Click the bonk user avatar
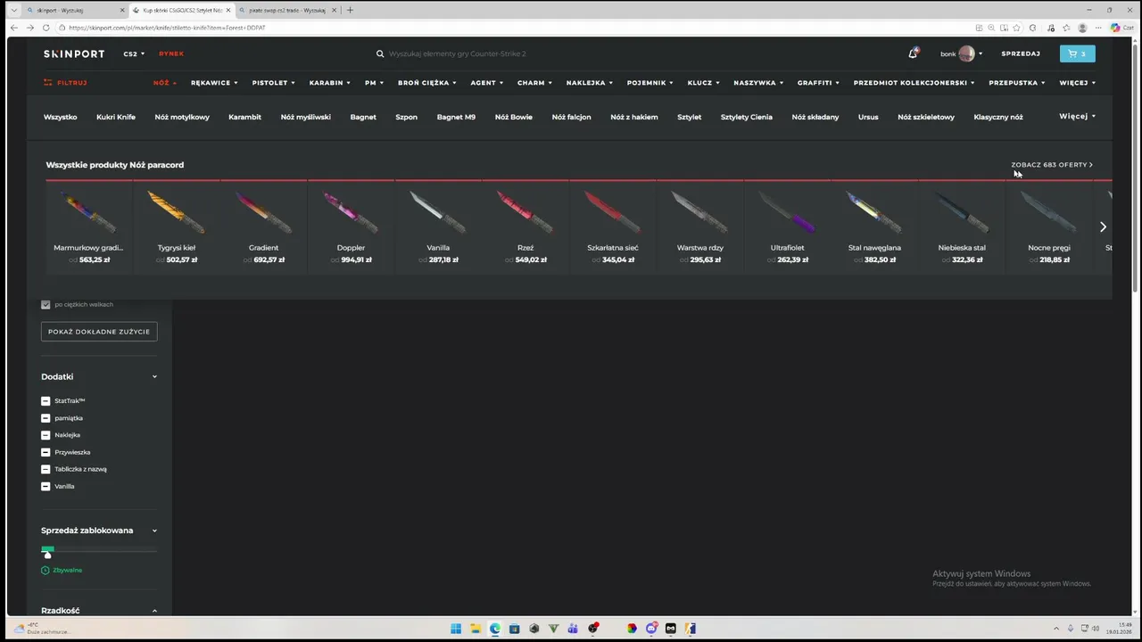This screenshot has height=642, width=1142. (966, 53)
